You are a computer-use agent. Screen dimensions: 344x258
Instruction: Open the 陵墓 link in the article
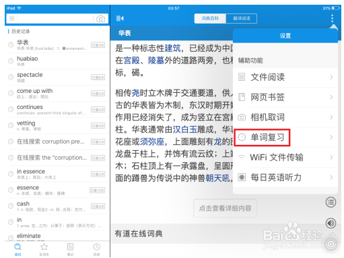(x=156, y=60)
